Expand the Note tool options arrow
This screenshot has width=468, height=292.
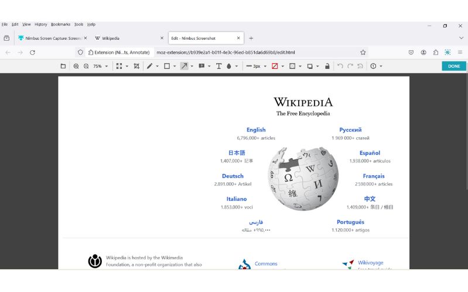pos(209,66)
